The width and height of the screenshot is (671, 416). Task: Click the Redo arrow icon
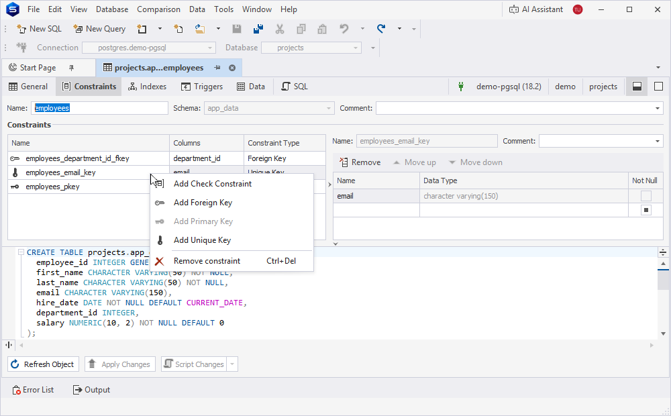(x=381, y=29)
